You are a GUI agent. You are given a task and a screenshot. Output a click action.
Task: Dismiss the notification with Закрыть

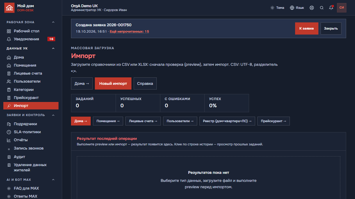pyautogui.click(x=331, y=28)
